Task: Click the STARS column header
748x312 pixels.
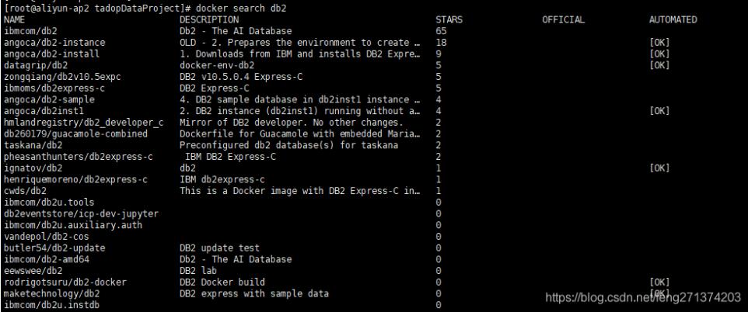Action: 449,19
